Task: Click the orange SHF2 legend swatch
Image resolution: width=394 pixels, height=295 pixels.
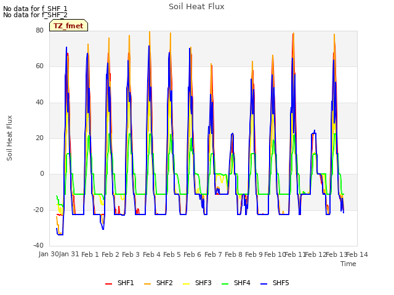Action: pos(147,283)
